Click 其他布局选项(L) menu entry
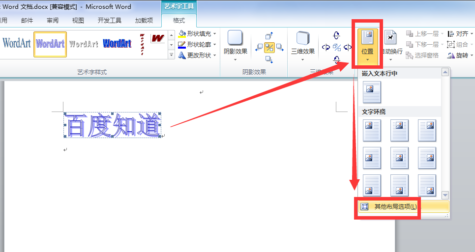 click(404, 207)
